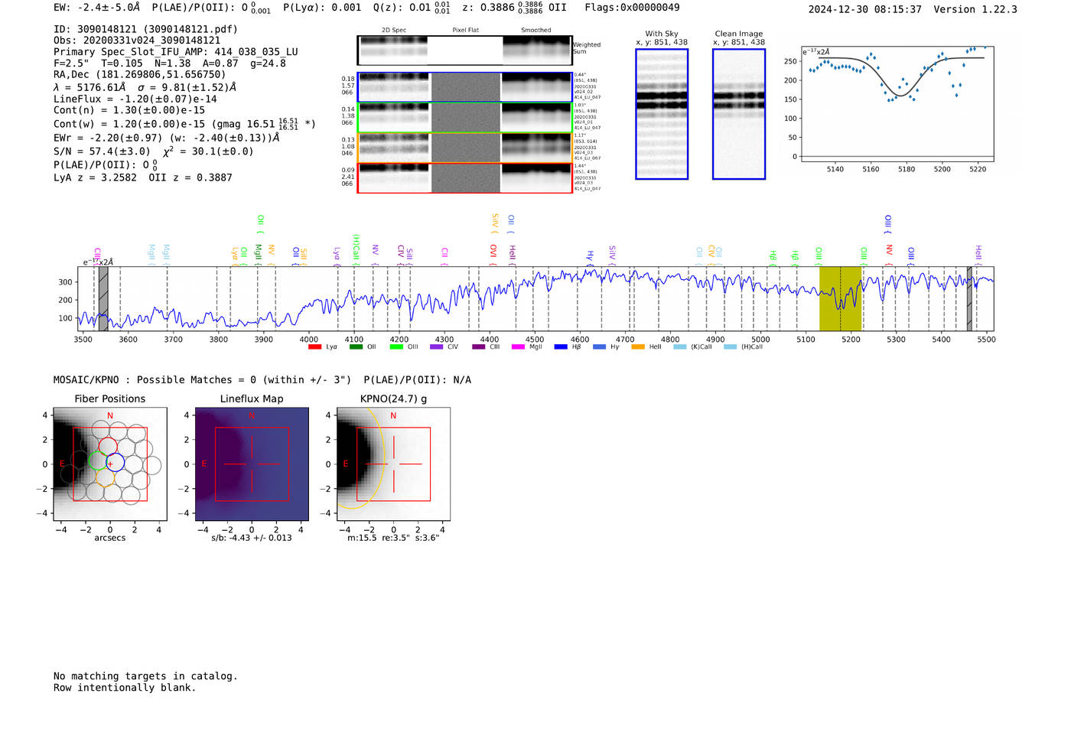Viewport: 1071px width, 729px height.
Task: Select the orange-bordered fiber 2D spectrum row
Action: tap(464, 148)
